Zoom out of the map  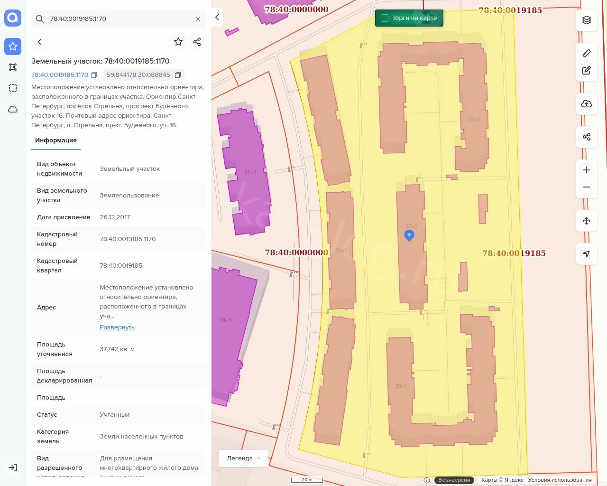tap(587, 187)
